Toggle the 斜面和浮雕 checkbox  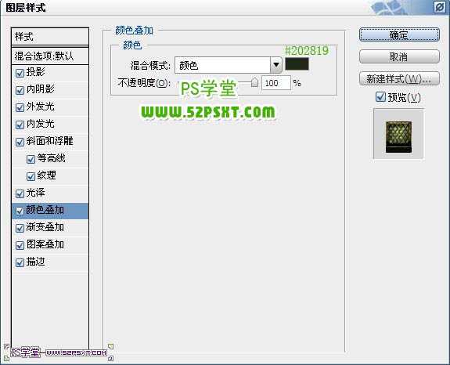20,142
